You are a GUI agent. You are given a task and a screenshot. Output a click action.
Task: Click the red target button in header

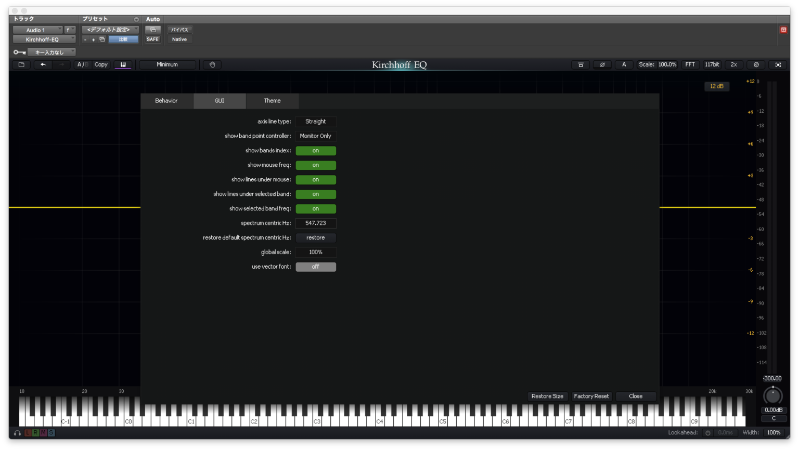(x=783, y=30)
